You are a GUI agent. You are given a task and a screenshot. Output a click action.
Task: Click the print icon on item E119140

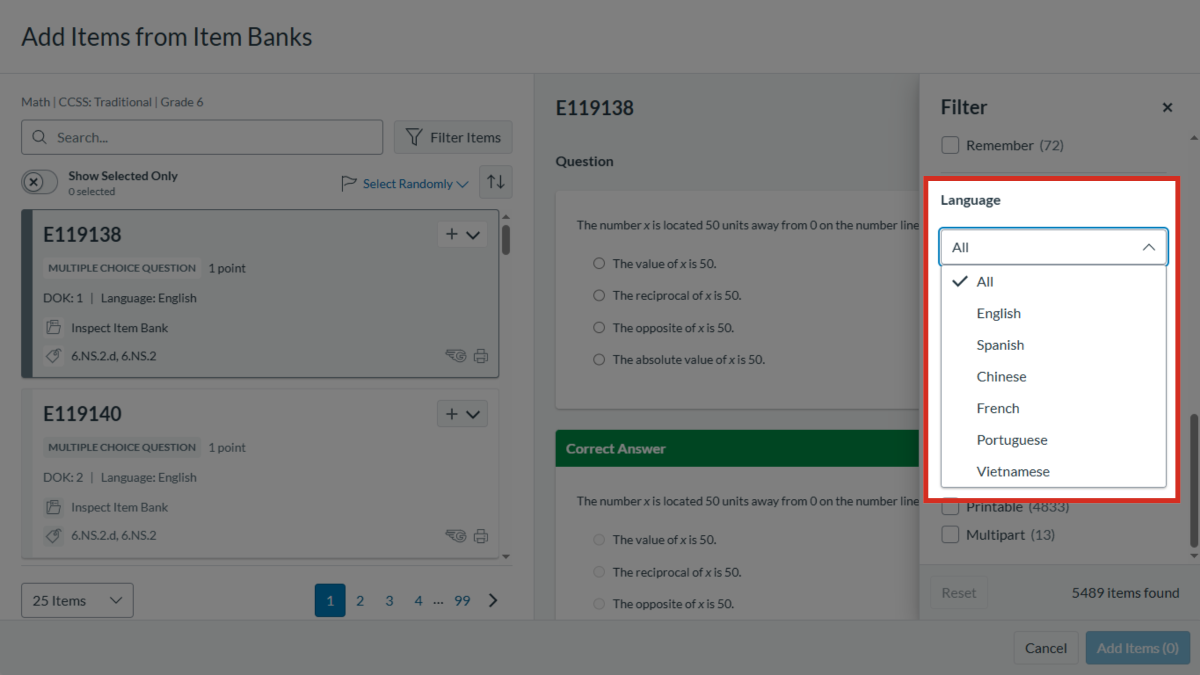point(480,536)
